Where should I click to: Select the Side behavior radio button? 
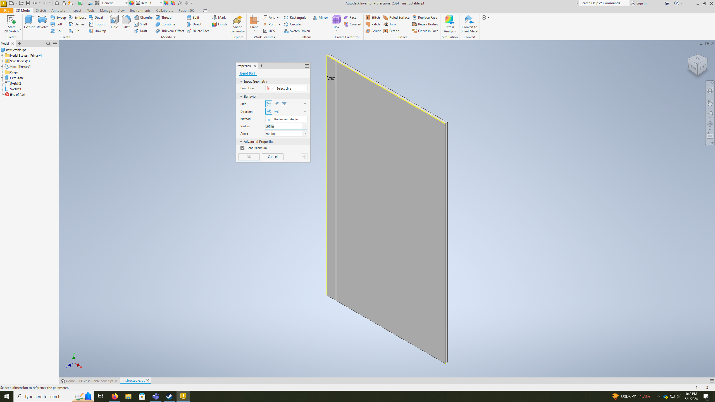click(269, 104)
